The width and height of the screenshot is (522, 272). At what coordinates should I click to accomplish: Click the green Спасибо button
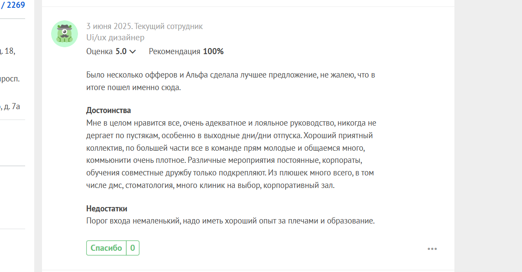coord(106,248)
